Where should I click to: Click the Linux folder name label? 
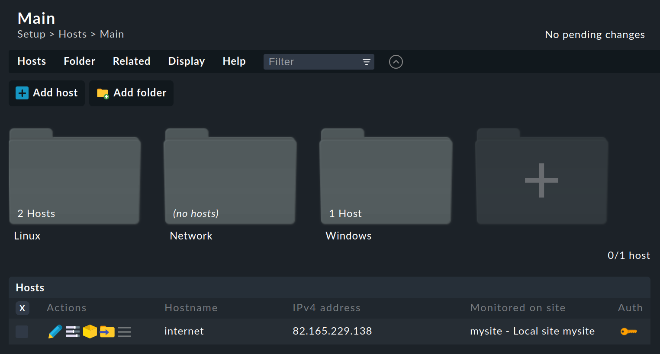coord(27,236)
